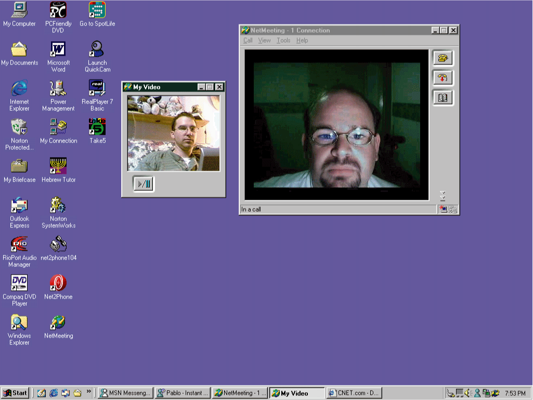
Task: Select the Norton Protected recycle bin icon
Action: [x=19, y=134]
